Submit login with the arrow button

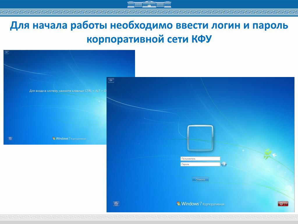[x=224, y=164]
